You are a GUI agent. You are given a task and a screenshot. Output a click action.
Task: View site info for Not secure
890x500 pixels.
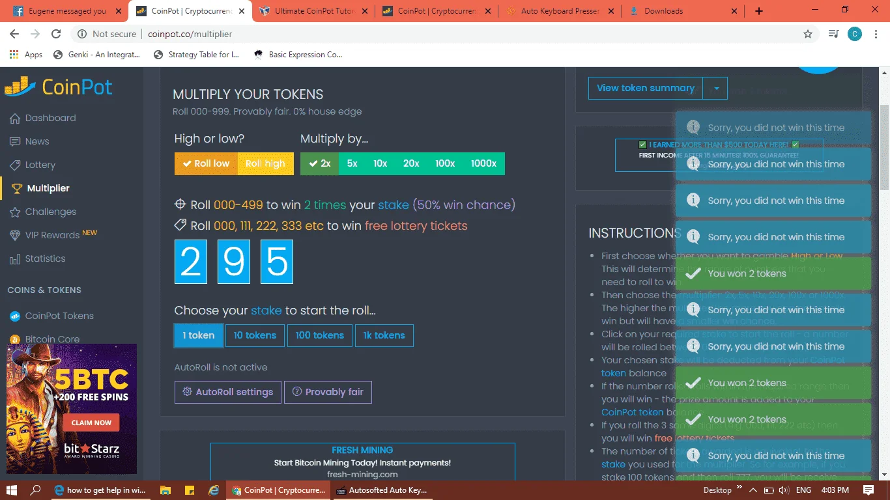108,34
